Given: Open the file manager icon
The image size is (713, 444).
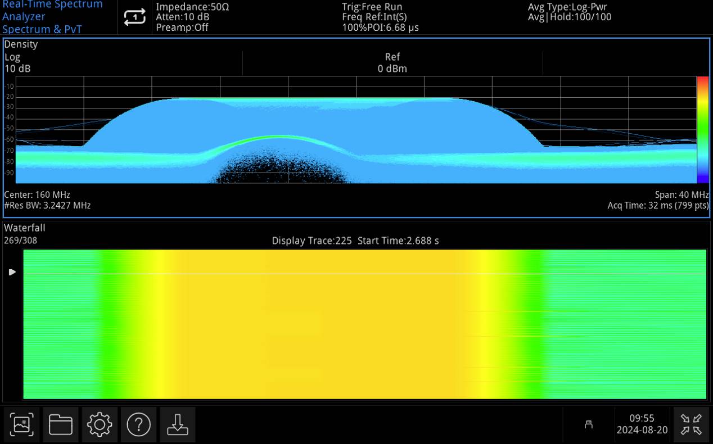Looking at the screenshot, I should [61, 424].
